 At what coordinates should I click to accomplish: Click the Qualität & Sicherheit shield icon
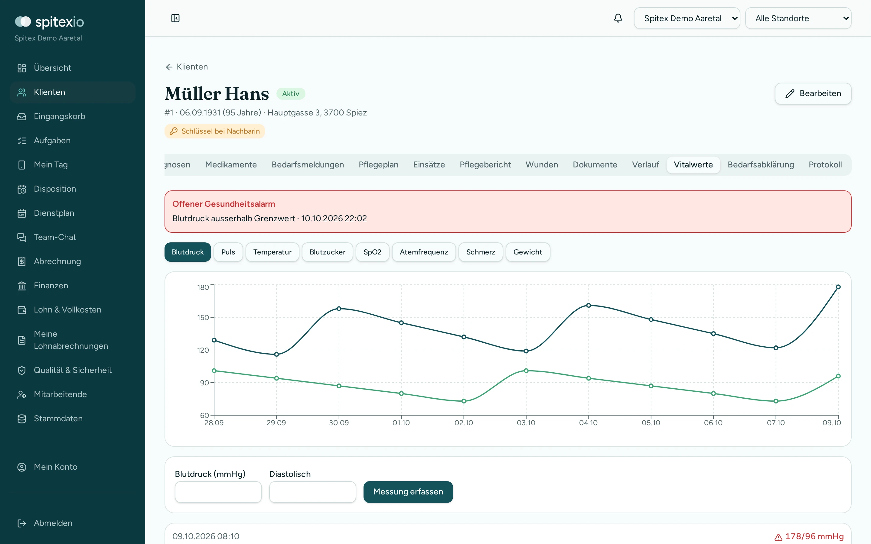click(21, 370)
